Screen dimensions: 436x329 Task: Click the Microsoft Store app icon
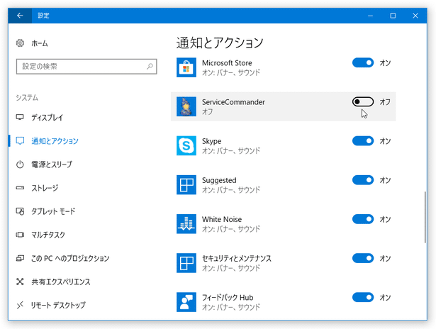pos(186,67)
